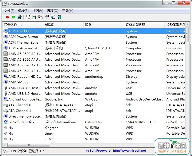Screen dimensions: 192x156
Task: Select the ACPI Fixed Feature ... row
Action: (x=94, y=31)
